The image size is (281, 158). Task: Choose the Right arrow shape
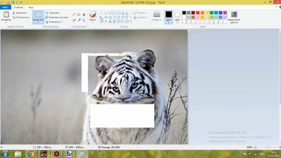click(119, 18)
